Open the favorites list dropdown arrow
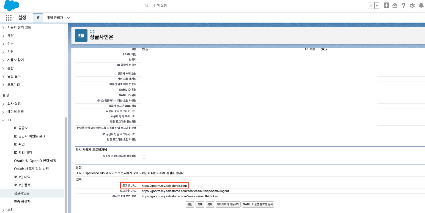The height and width of the screenshot is (213, 425). (377, 6)
